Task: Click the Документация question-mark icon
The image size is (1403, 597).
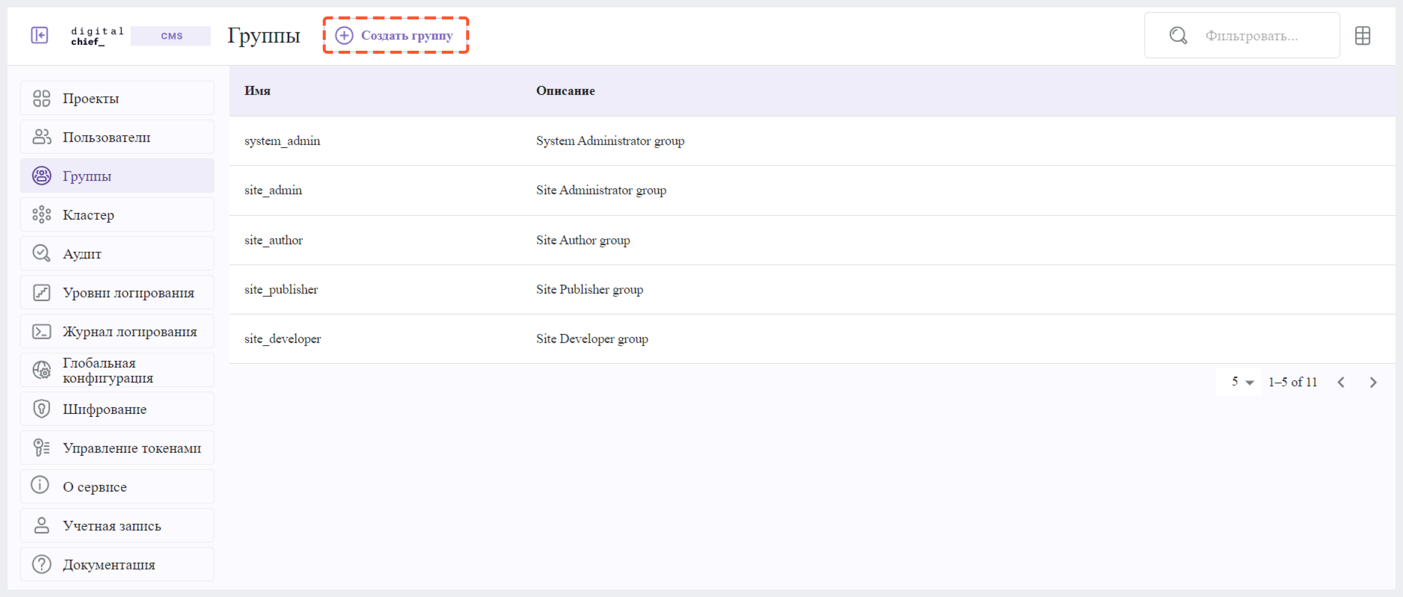Action: point(41,564)
